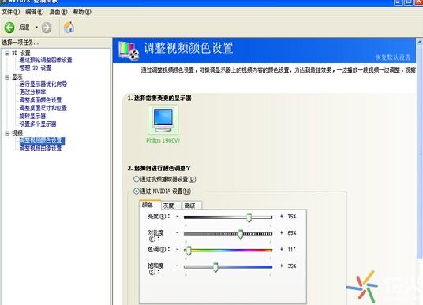Click the plus sign of hue slider
Viewport: 423px width, 305px height.
(282, 250)
